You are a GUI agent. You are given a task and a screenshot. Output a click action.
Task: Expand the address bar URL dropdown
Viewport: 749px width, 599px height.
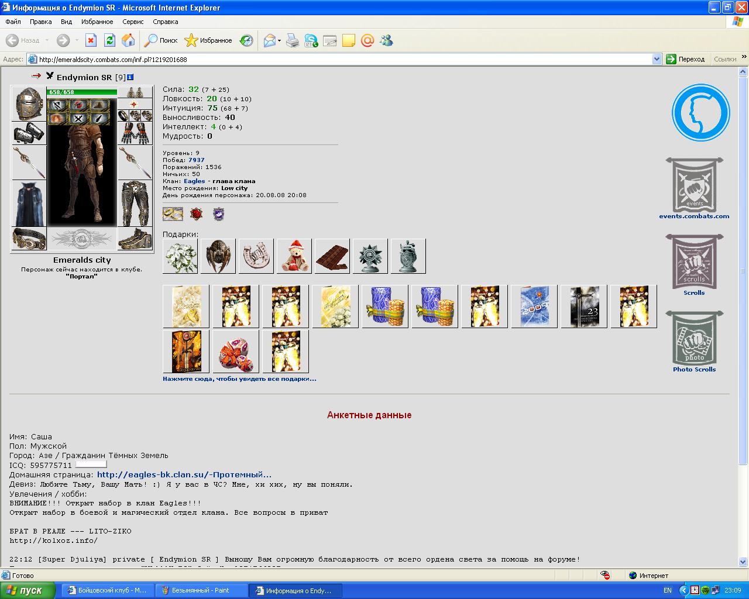657,59
